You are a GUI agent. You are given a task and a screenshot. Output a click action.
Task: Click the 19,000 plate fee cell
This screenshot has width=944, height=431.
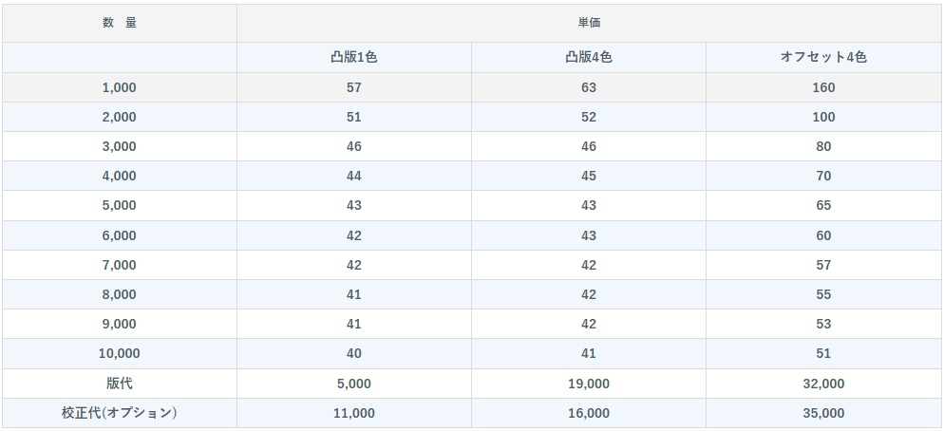[x=589, y=384]
